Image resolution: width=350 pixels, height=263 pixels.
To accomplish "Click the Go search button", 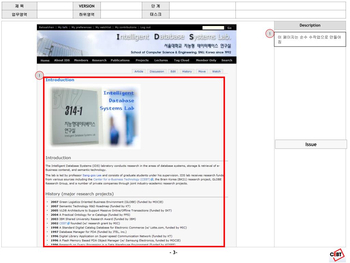I will point(229,28).
